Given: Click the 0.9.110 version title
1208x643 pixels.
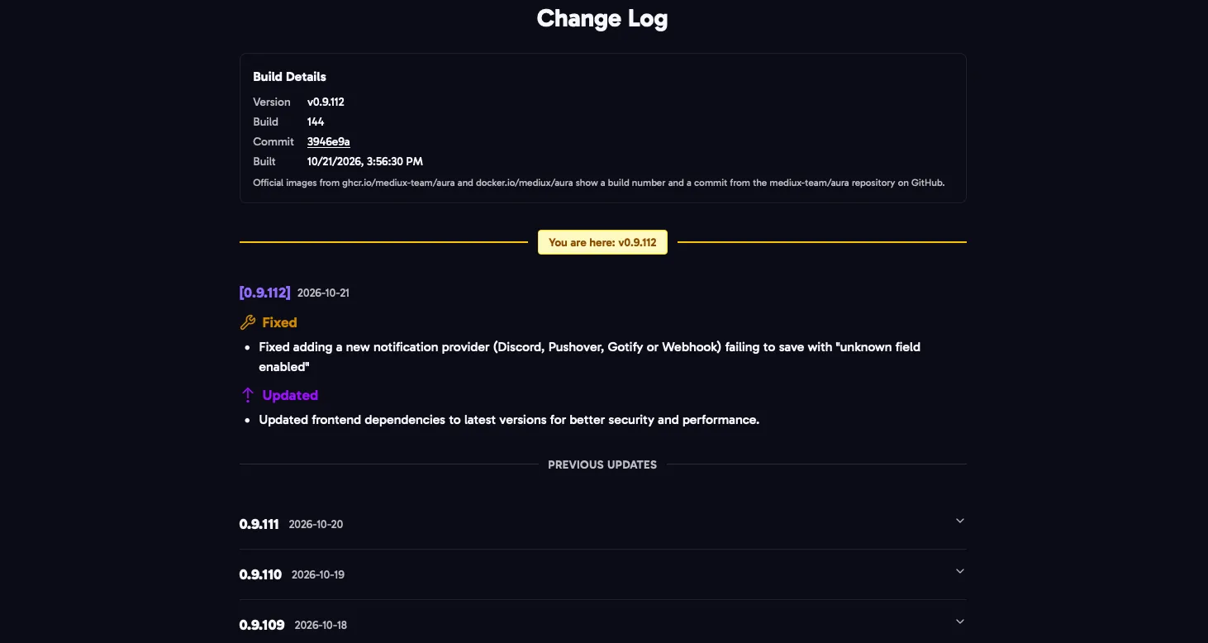Looking at the screenshot, I should click(x=261, y=574).
